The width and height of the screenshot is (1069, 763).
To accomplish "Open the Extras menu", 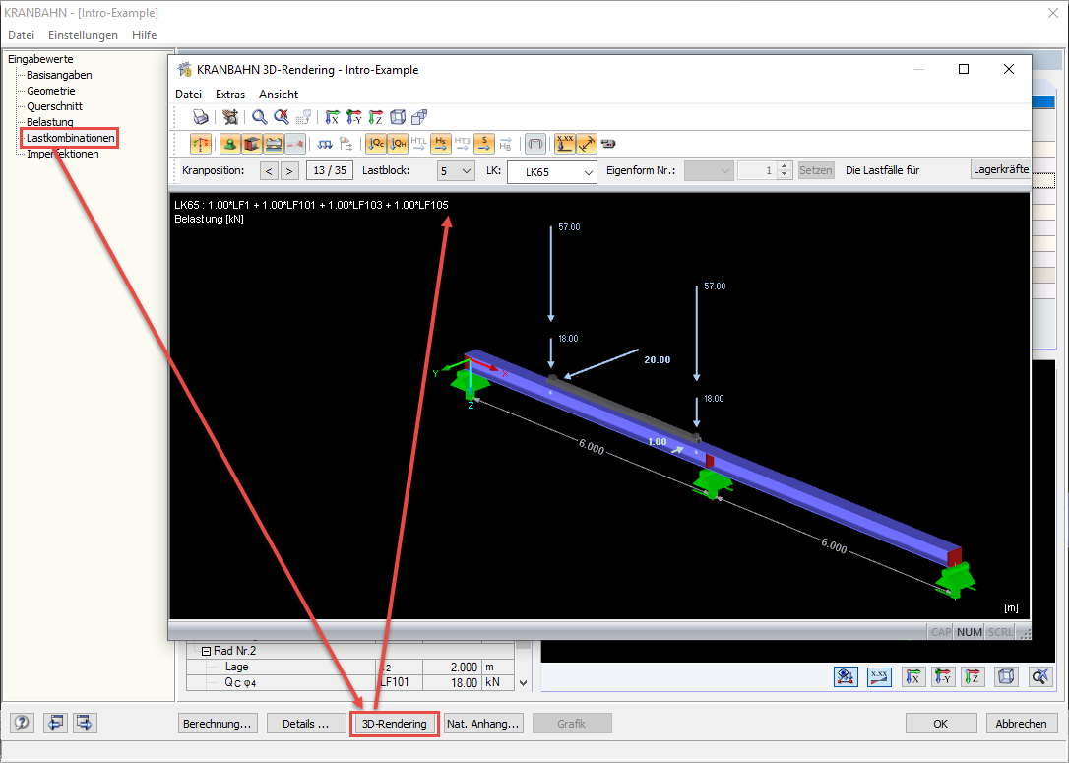I will pyautogui.click(x=230, y=95).
